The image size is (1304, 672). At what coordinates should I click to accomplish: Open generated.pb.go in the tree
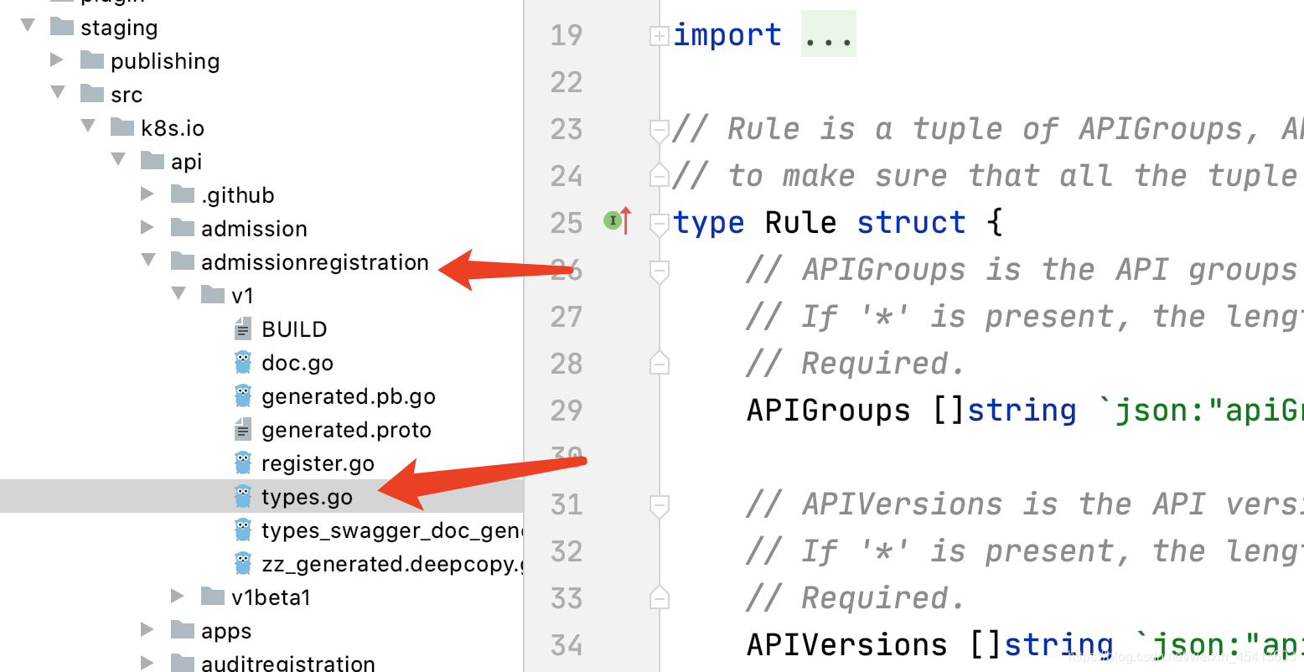pyautogui.click(x=349, y=396)
